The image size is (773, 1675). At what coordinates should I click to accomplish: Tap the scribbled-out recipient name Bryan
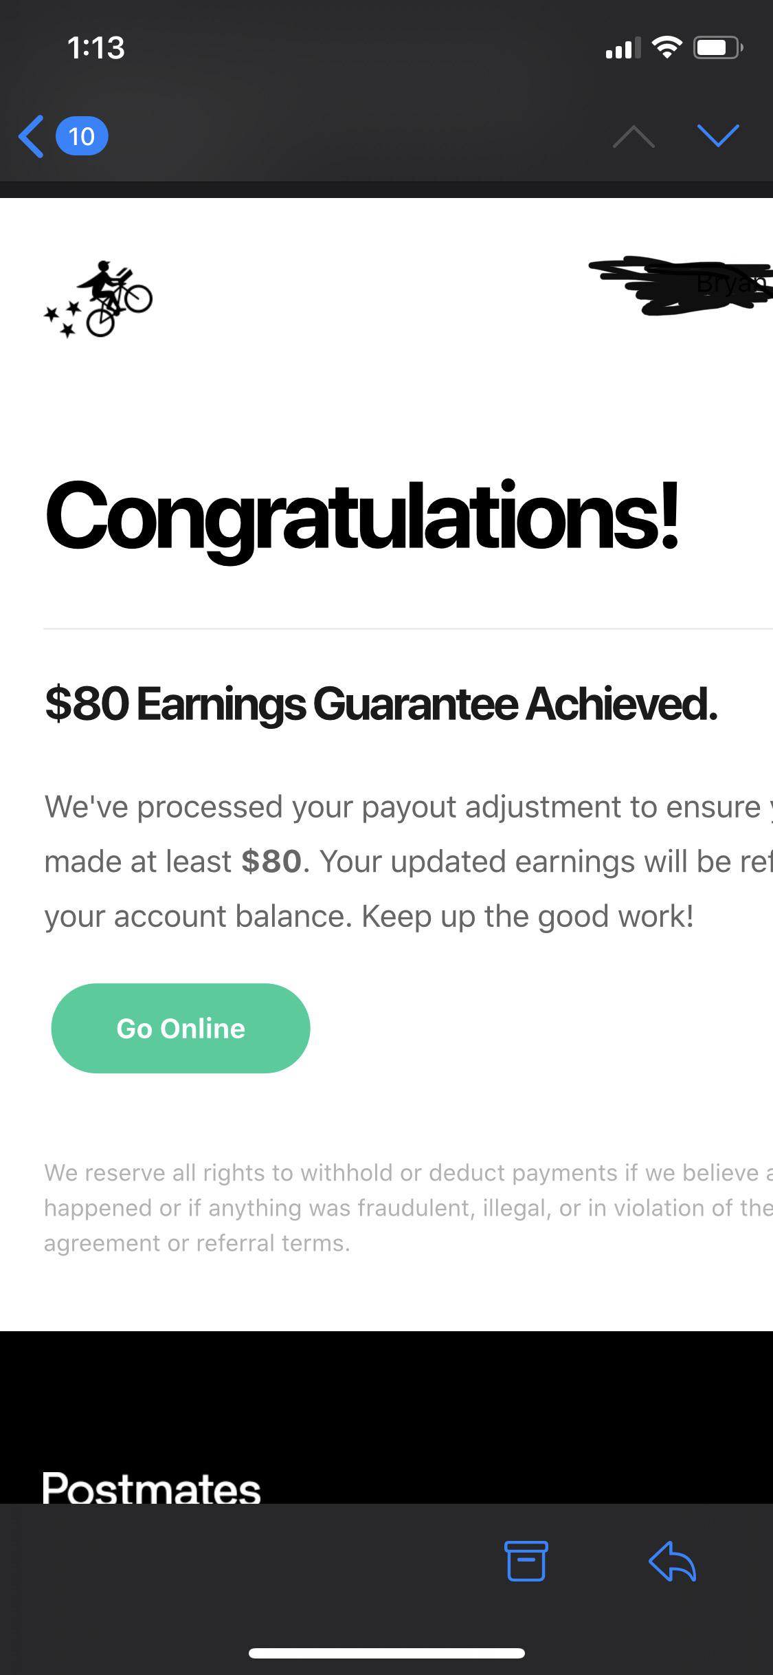[680, 285]
